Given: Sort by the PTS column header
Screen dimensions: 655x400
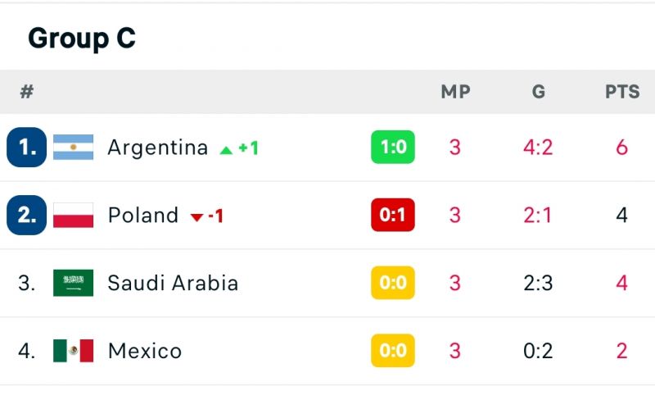Looking at the screenshot, I should pos(622,92).
